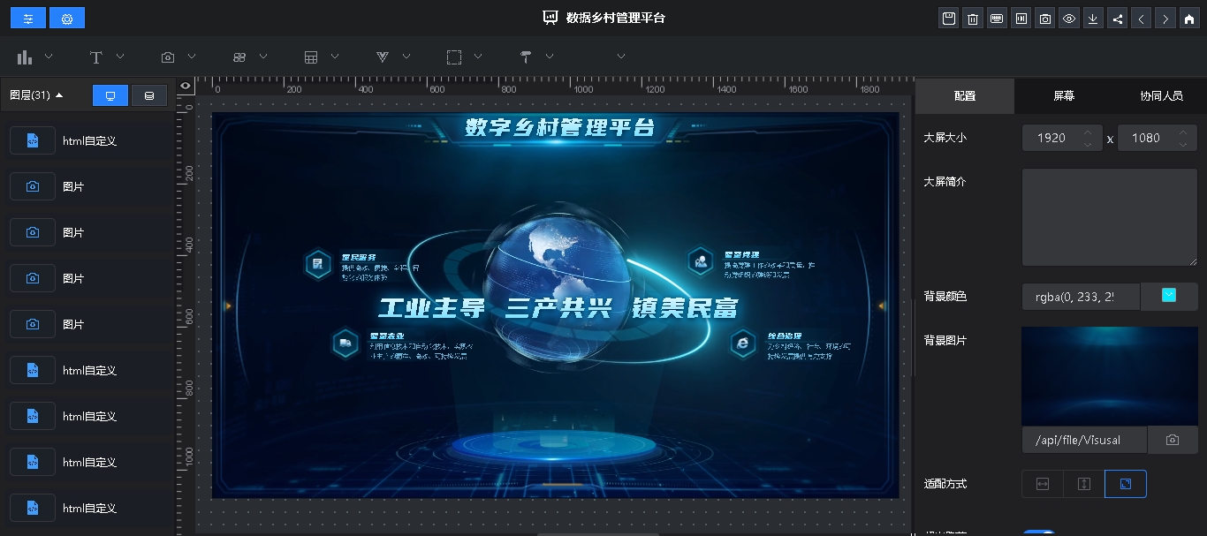
Task: Open the background color swatch picker
Action: [x=1169, y=296]
